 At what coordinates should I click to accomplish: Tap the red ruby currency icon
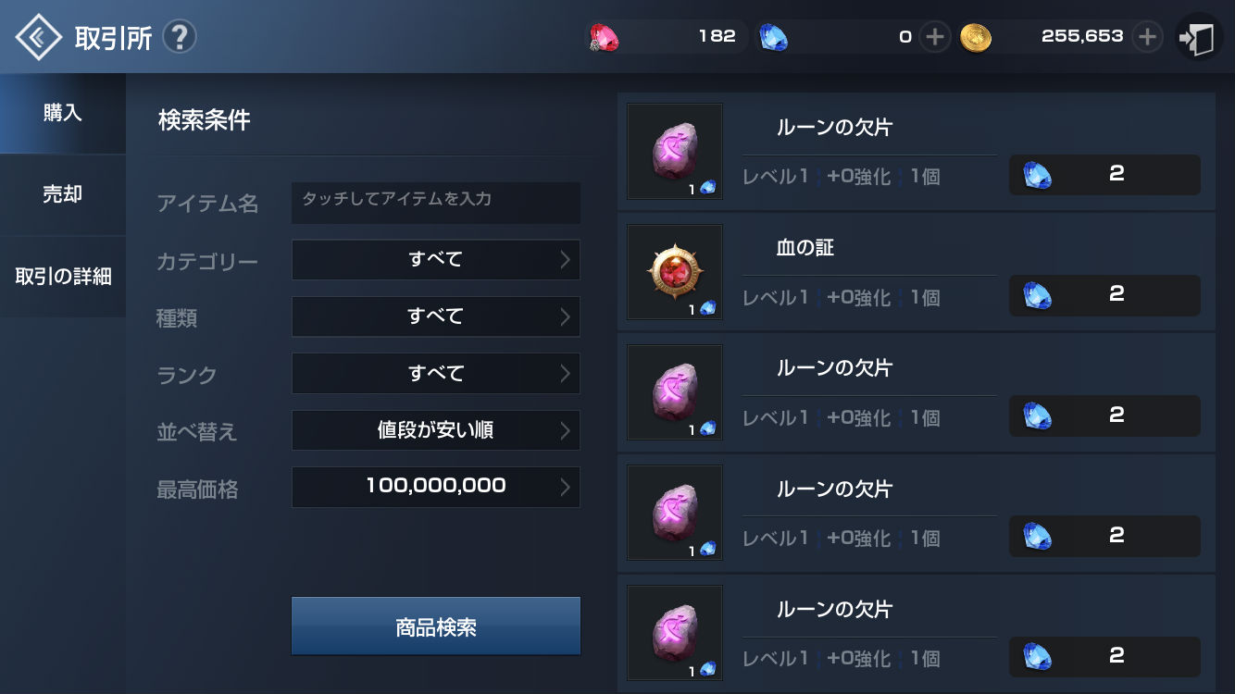click(605, 37)
